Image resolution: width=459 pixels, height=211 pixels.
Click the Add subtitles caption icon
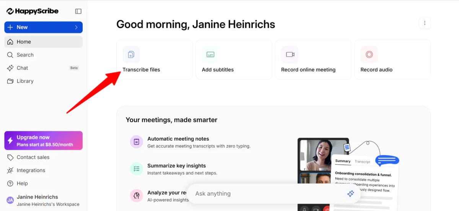click(210, 54)
